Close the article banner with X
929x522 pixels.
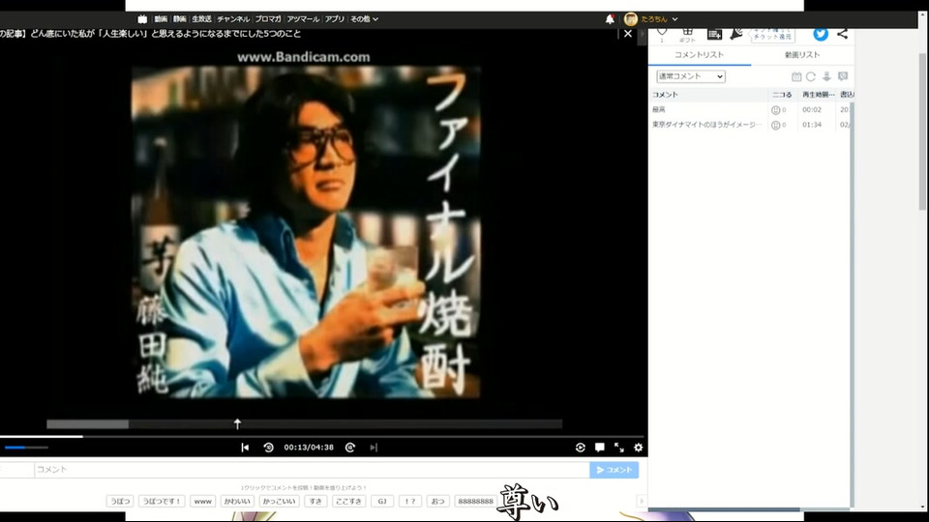[628, 34]
